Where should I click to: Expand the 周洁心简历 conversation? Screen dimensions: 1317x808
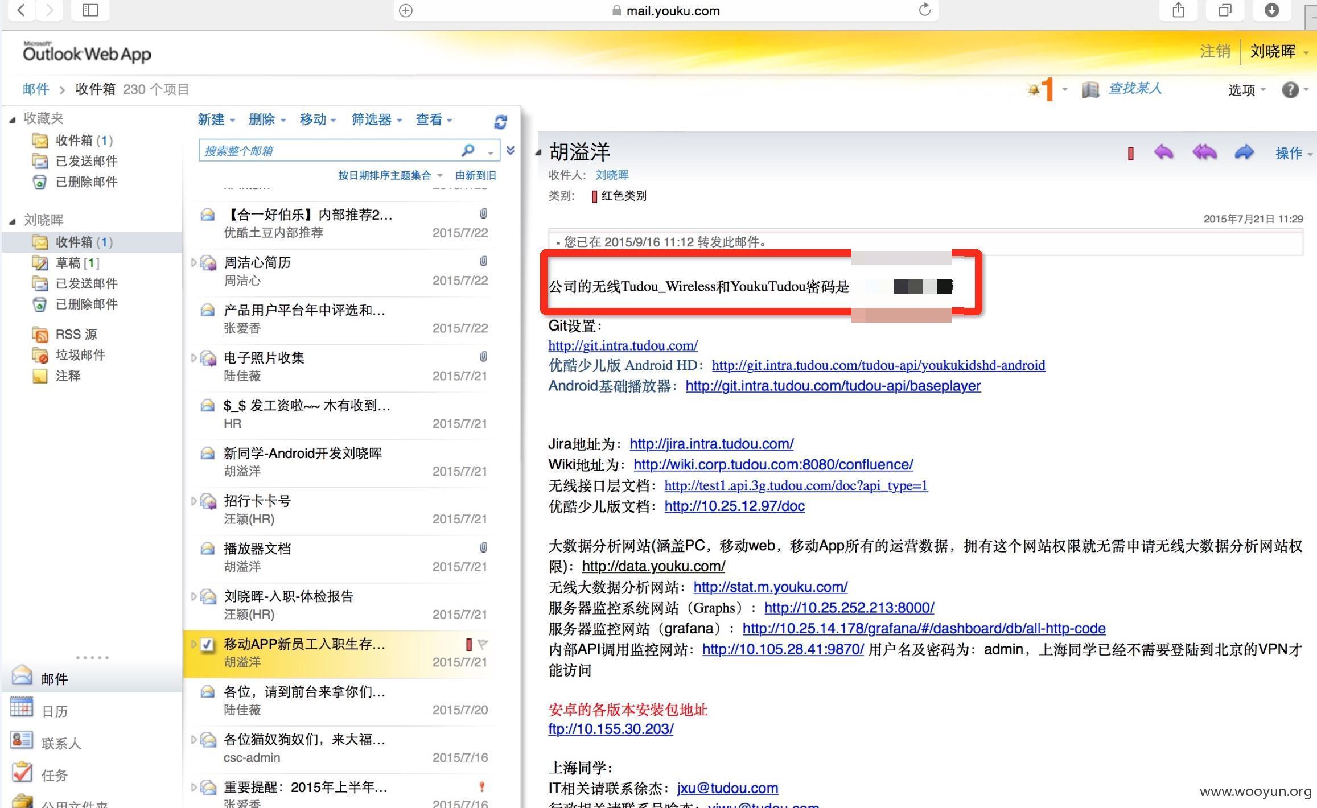pyautogui.click(x=194, y=262)
